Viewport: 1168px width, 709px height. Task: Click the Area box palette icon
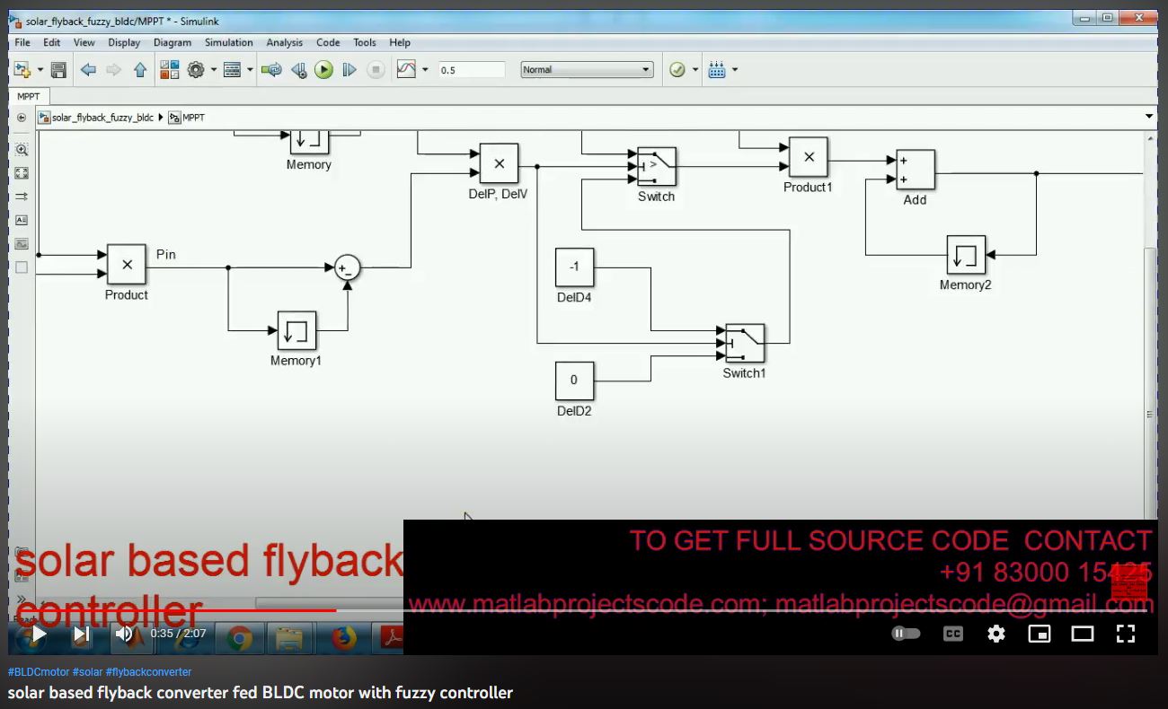pyautogui.click(x=22, y=267)
